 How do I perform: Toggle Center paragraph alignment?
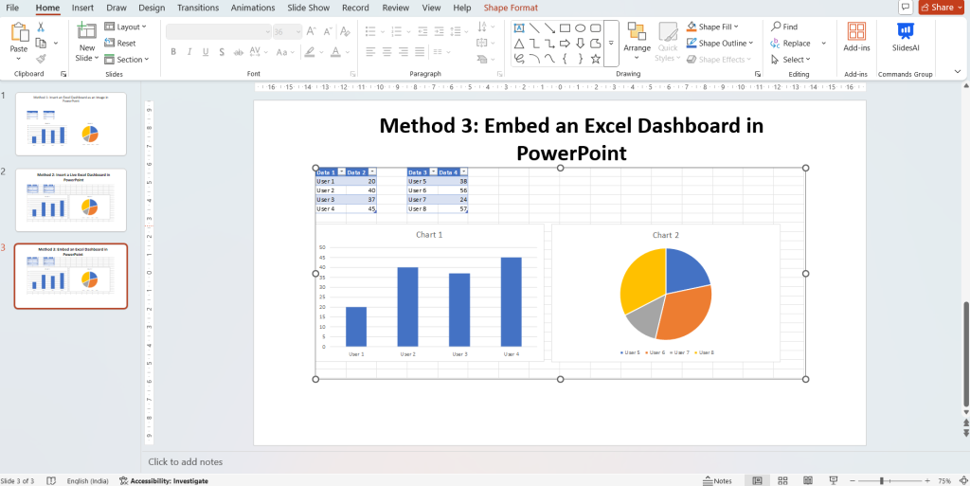coord(387,51)
